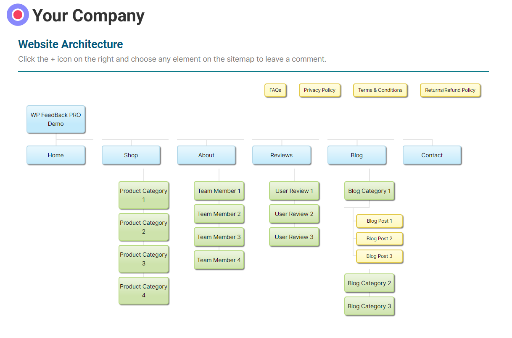512x338 pixels.
Task: Select the Blog page node
Action: (x=357, y=155)
